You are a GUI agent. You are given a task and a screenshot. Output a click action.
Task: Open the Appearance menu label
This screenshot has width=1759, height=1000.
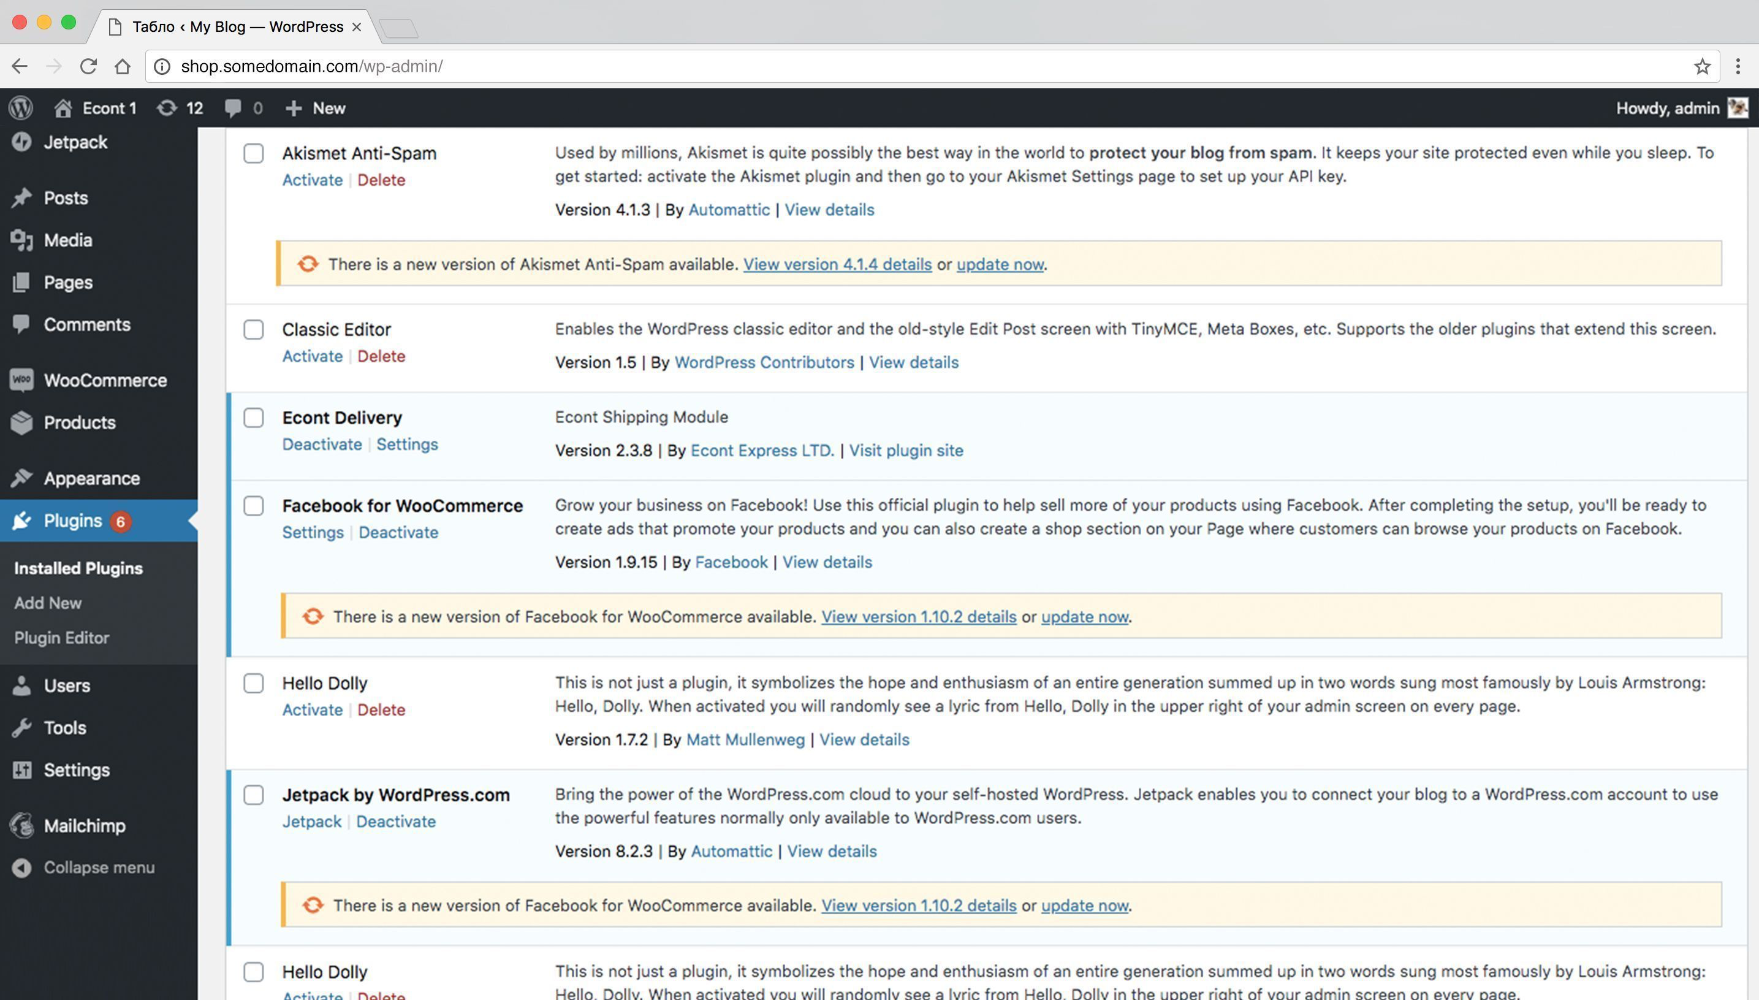92,478
